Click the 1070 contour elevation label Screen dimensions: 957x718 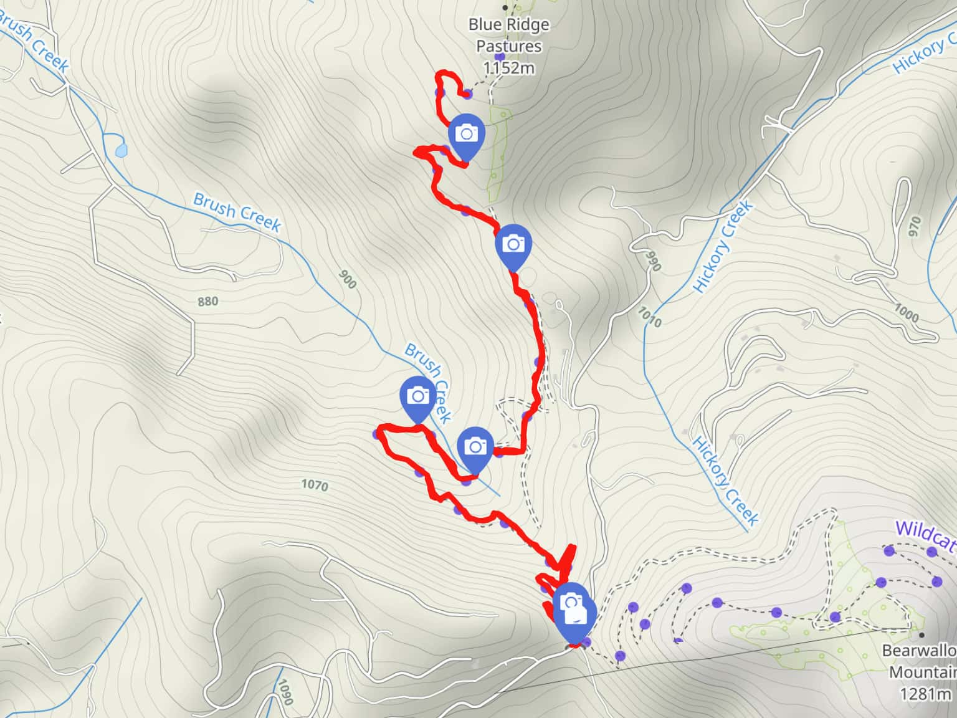(x=314, y=484)
